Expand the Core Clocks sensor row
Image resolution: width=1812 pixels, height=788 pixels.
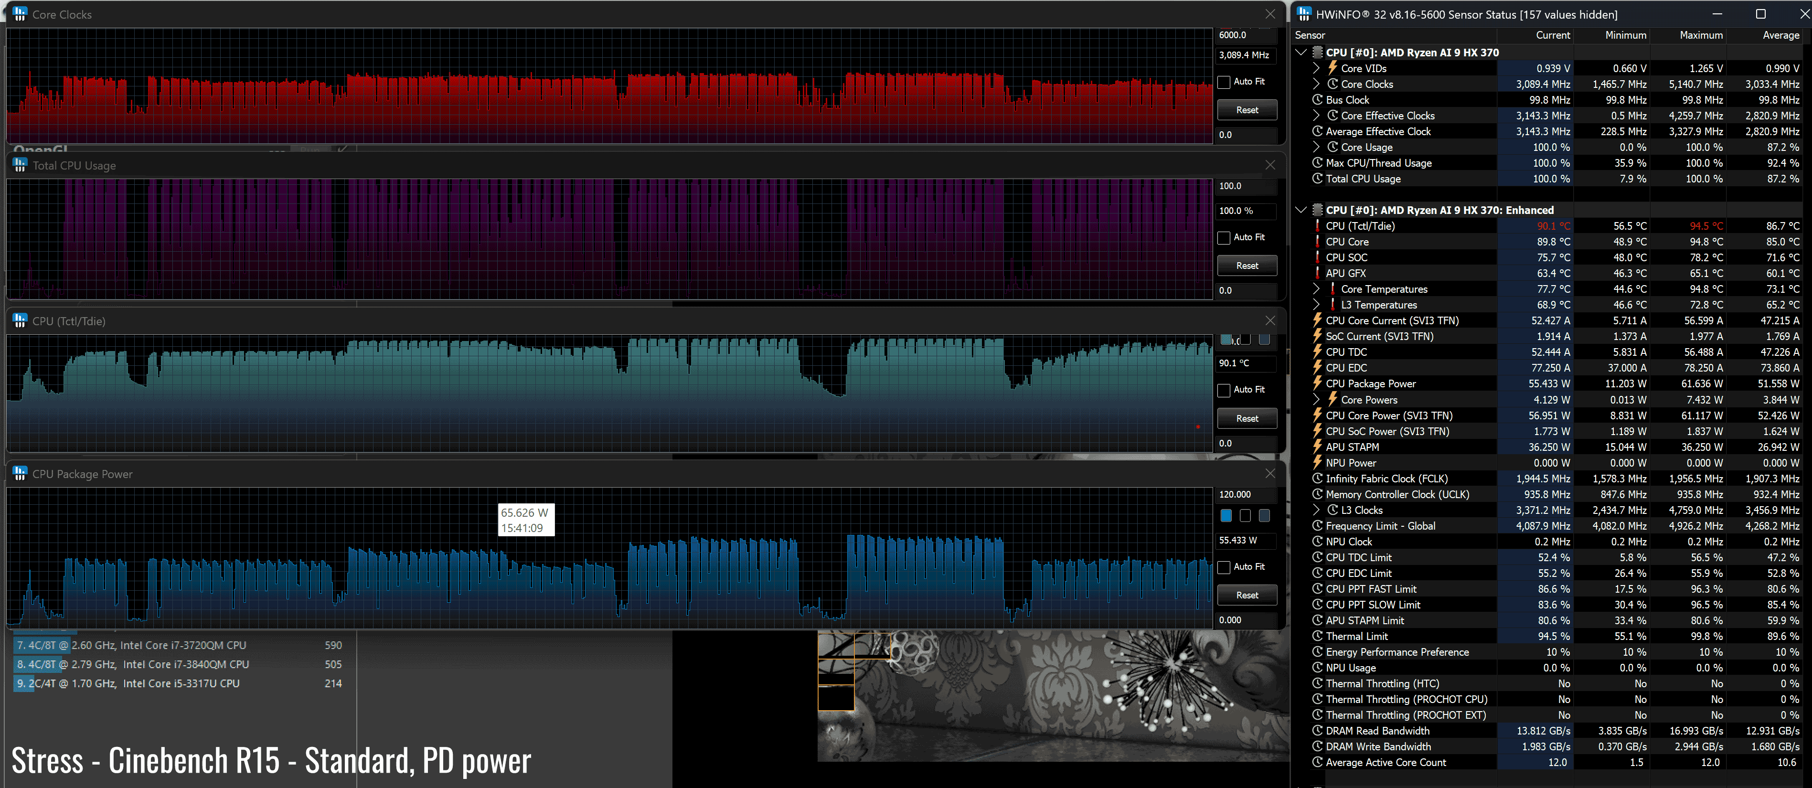(x=1316, y=84)
